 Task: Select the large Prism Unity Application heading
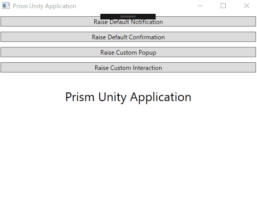[128, 97]
